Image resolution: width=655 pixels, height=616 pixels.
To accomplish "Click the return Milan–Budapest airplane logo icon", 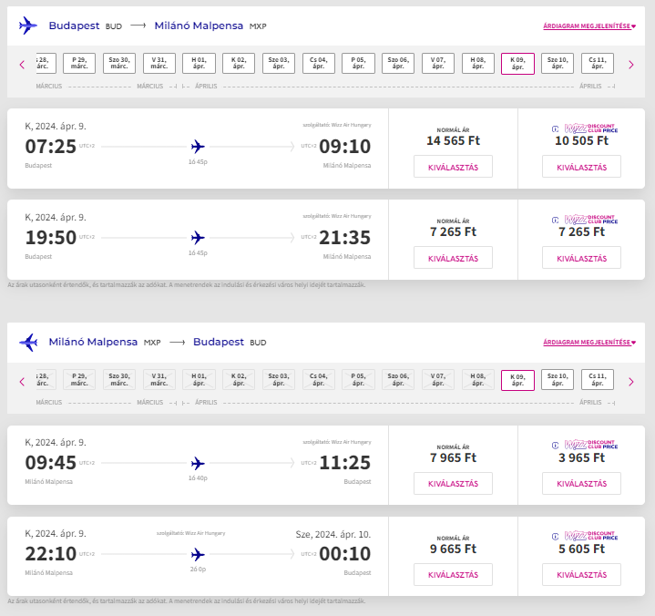I will pos(28,343).
